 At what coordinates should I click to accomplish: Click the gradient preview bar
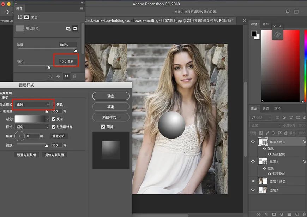pyautogui.click(x=30, y=119)
